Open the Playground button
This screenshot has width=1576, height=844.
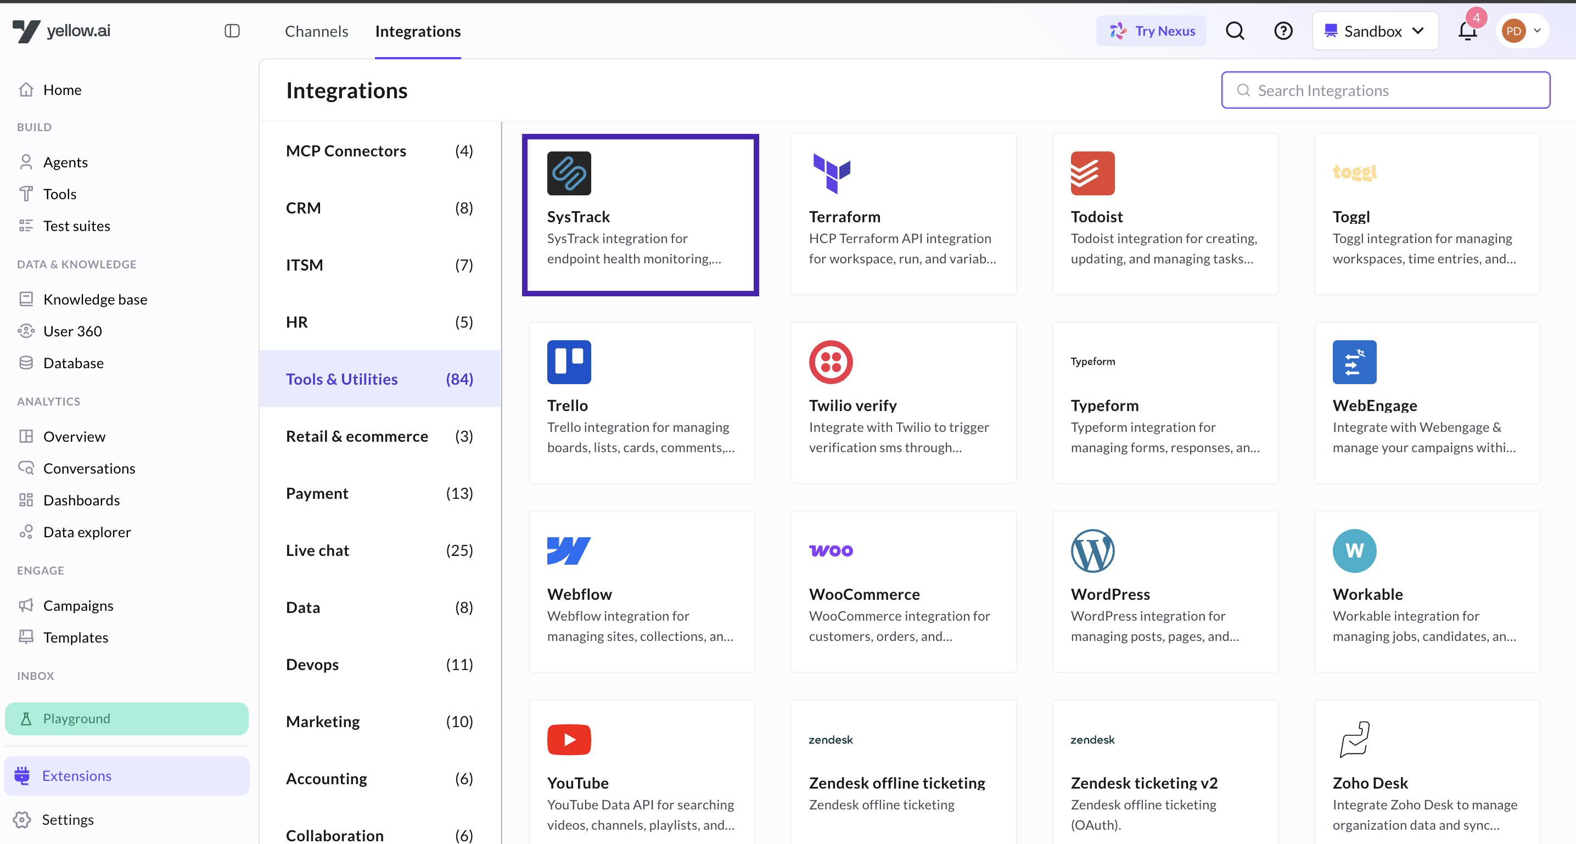pos(127,718)
